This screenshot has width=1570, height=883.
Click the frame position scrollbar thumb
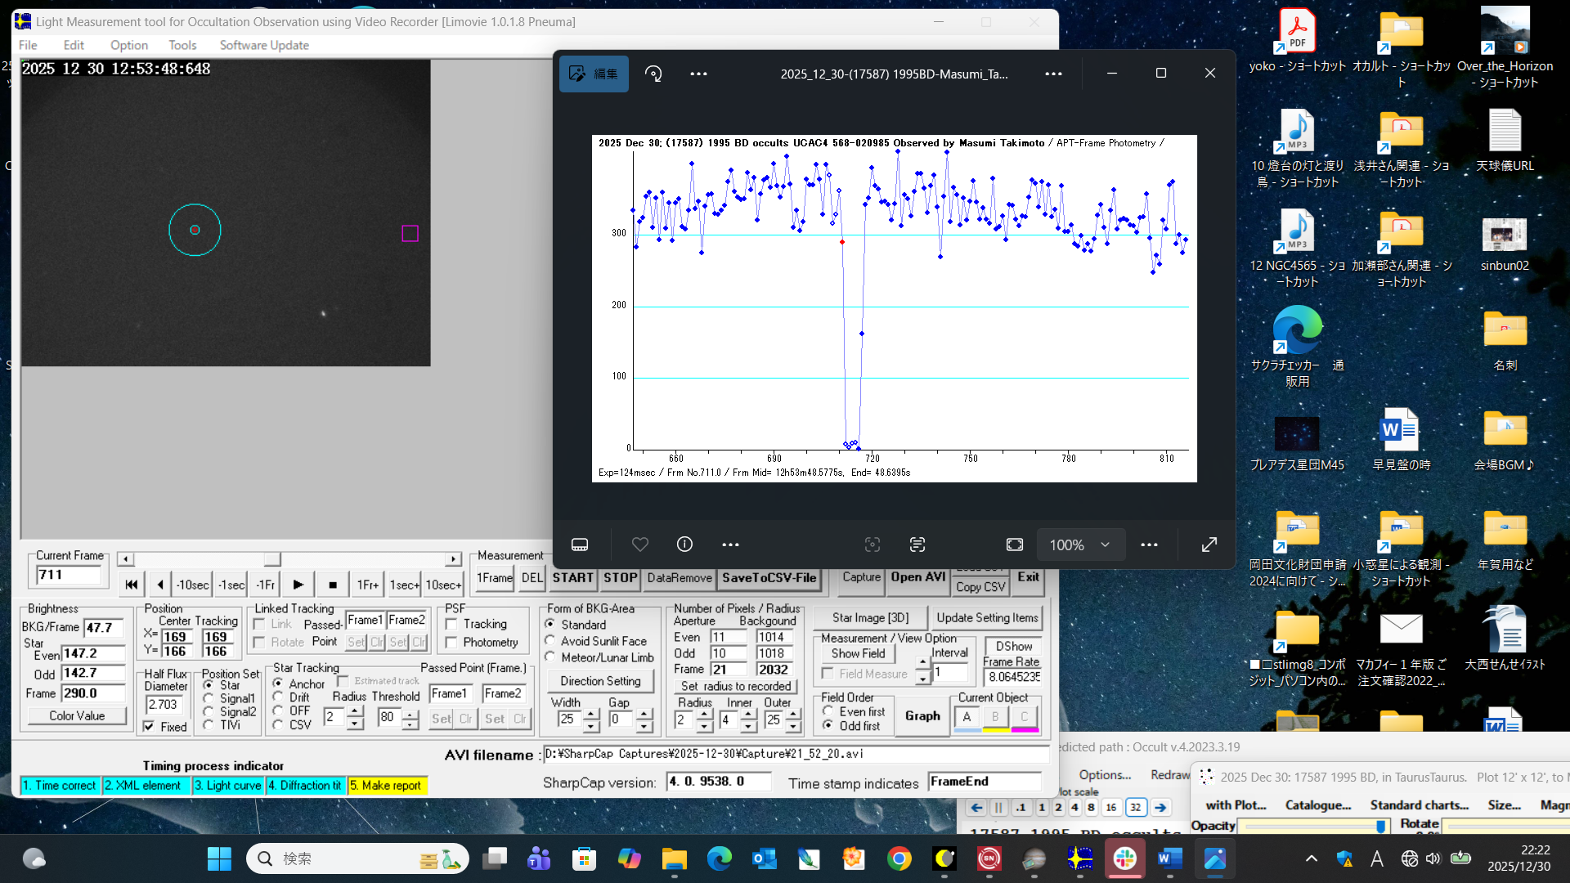click(x=272, y=559)
